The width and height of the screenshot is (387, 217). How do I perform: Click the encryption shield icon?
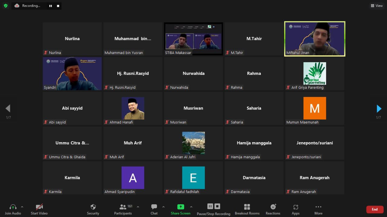click(5, 6)
